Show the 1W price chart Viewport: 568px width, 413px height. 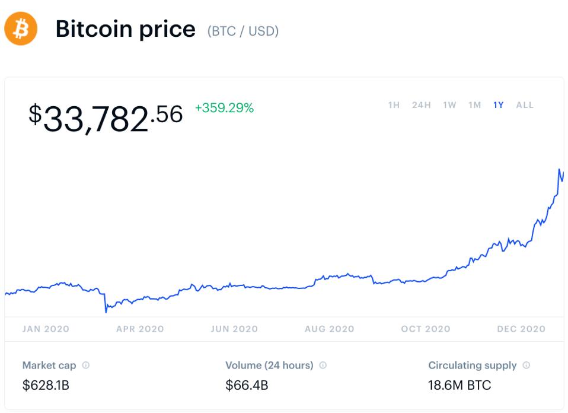click(x=449, y=105)
